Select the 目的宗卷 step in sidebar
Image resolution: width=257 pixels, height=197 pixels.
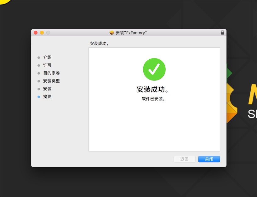click(x=51, y=73)
